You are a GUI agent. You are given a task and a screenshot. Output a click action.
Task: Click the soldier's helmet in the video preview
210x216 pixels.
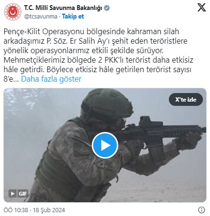[x=107, y=103]
